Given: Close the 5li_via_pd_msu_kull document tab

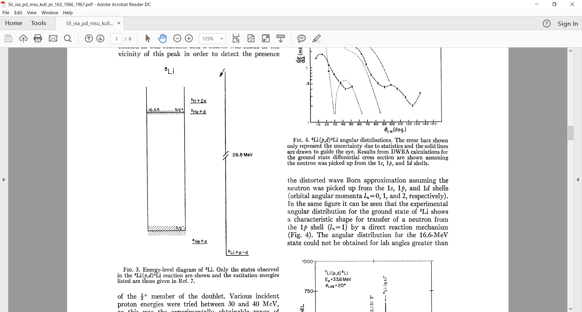Looking at the screenshot, I should (119, 23).
